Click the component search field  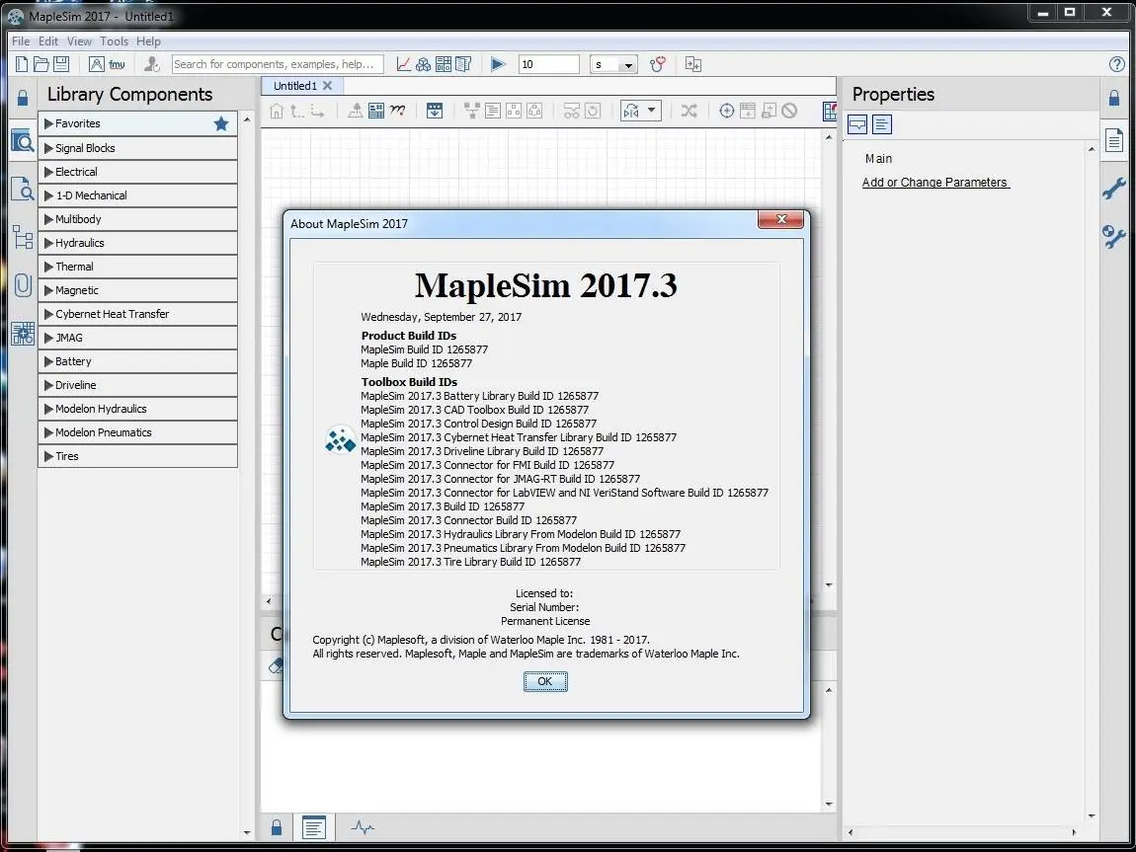[278, 64]
